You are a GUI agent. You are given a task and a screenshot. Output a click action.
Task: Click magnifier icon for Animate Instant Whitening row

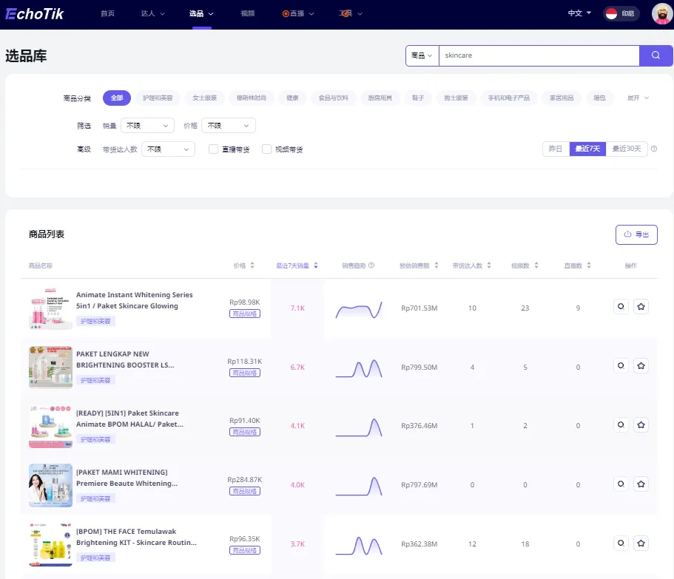pos(621,307)
